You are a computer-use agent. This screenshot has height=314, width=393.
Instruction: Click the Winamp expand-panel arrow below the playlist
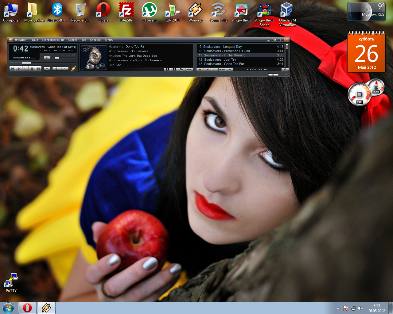273,75
